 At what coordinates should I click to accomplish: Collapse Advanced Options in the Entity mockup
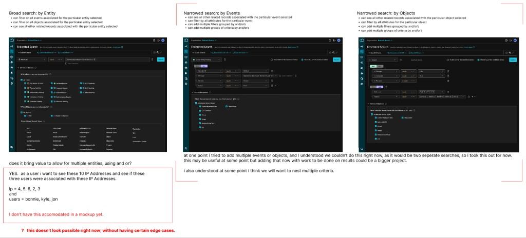[x=27, y=68]
